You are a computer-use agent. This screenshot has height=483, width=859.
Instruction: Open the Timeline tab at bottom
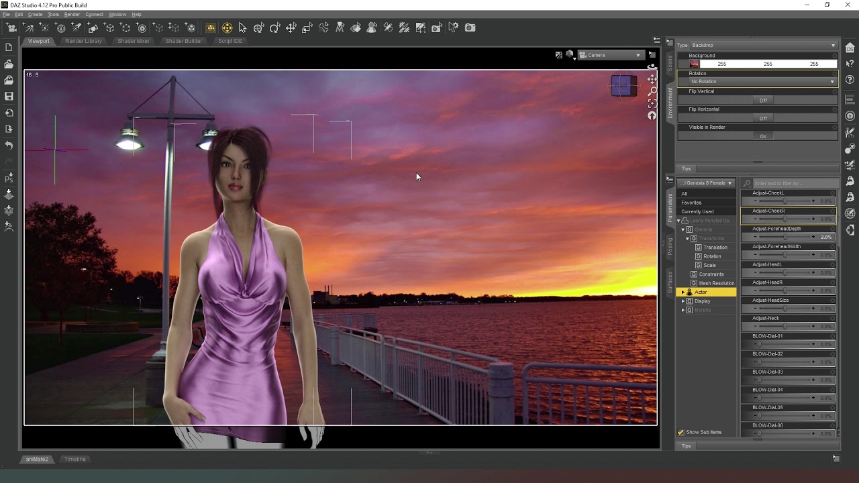74,459
